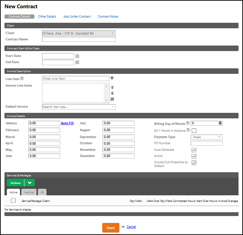Open Bill 1 Month in Advance help icon

pos(188,130)
